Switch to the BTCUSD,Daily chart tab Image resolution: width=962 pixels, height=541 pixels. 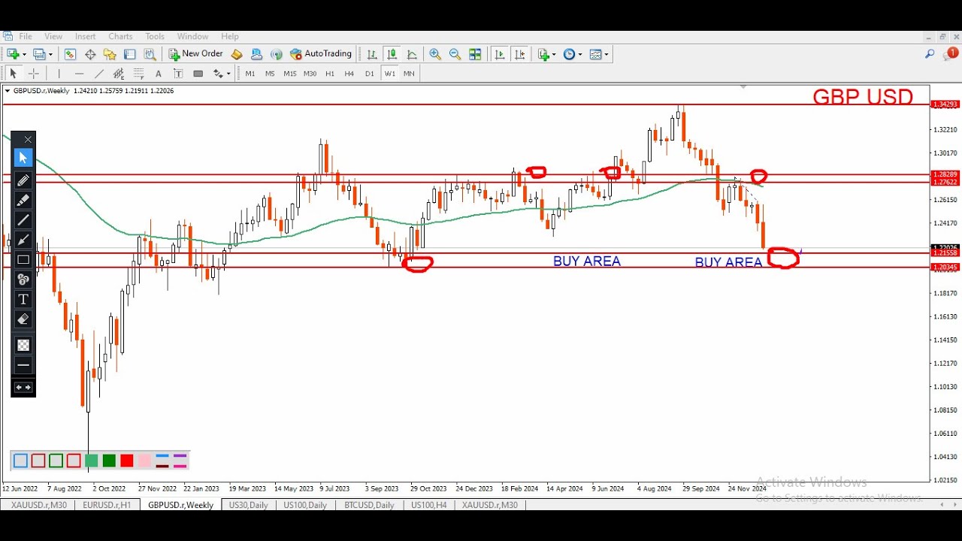(369, 505)
